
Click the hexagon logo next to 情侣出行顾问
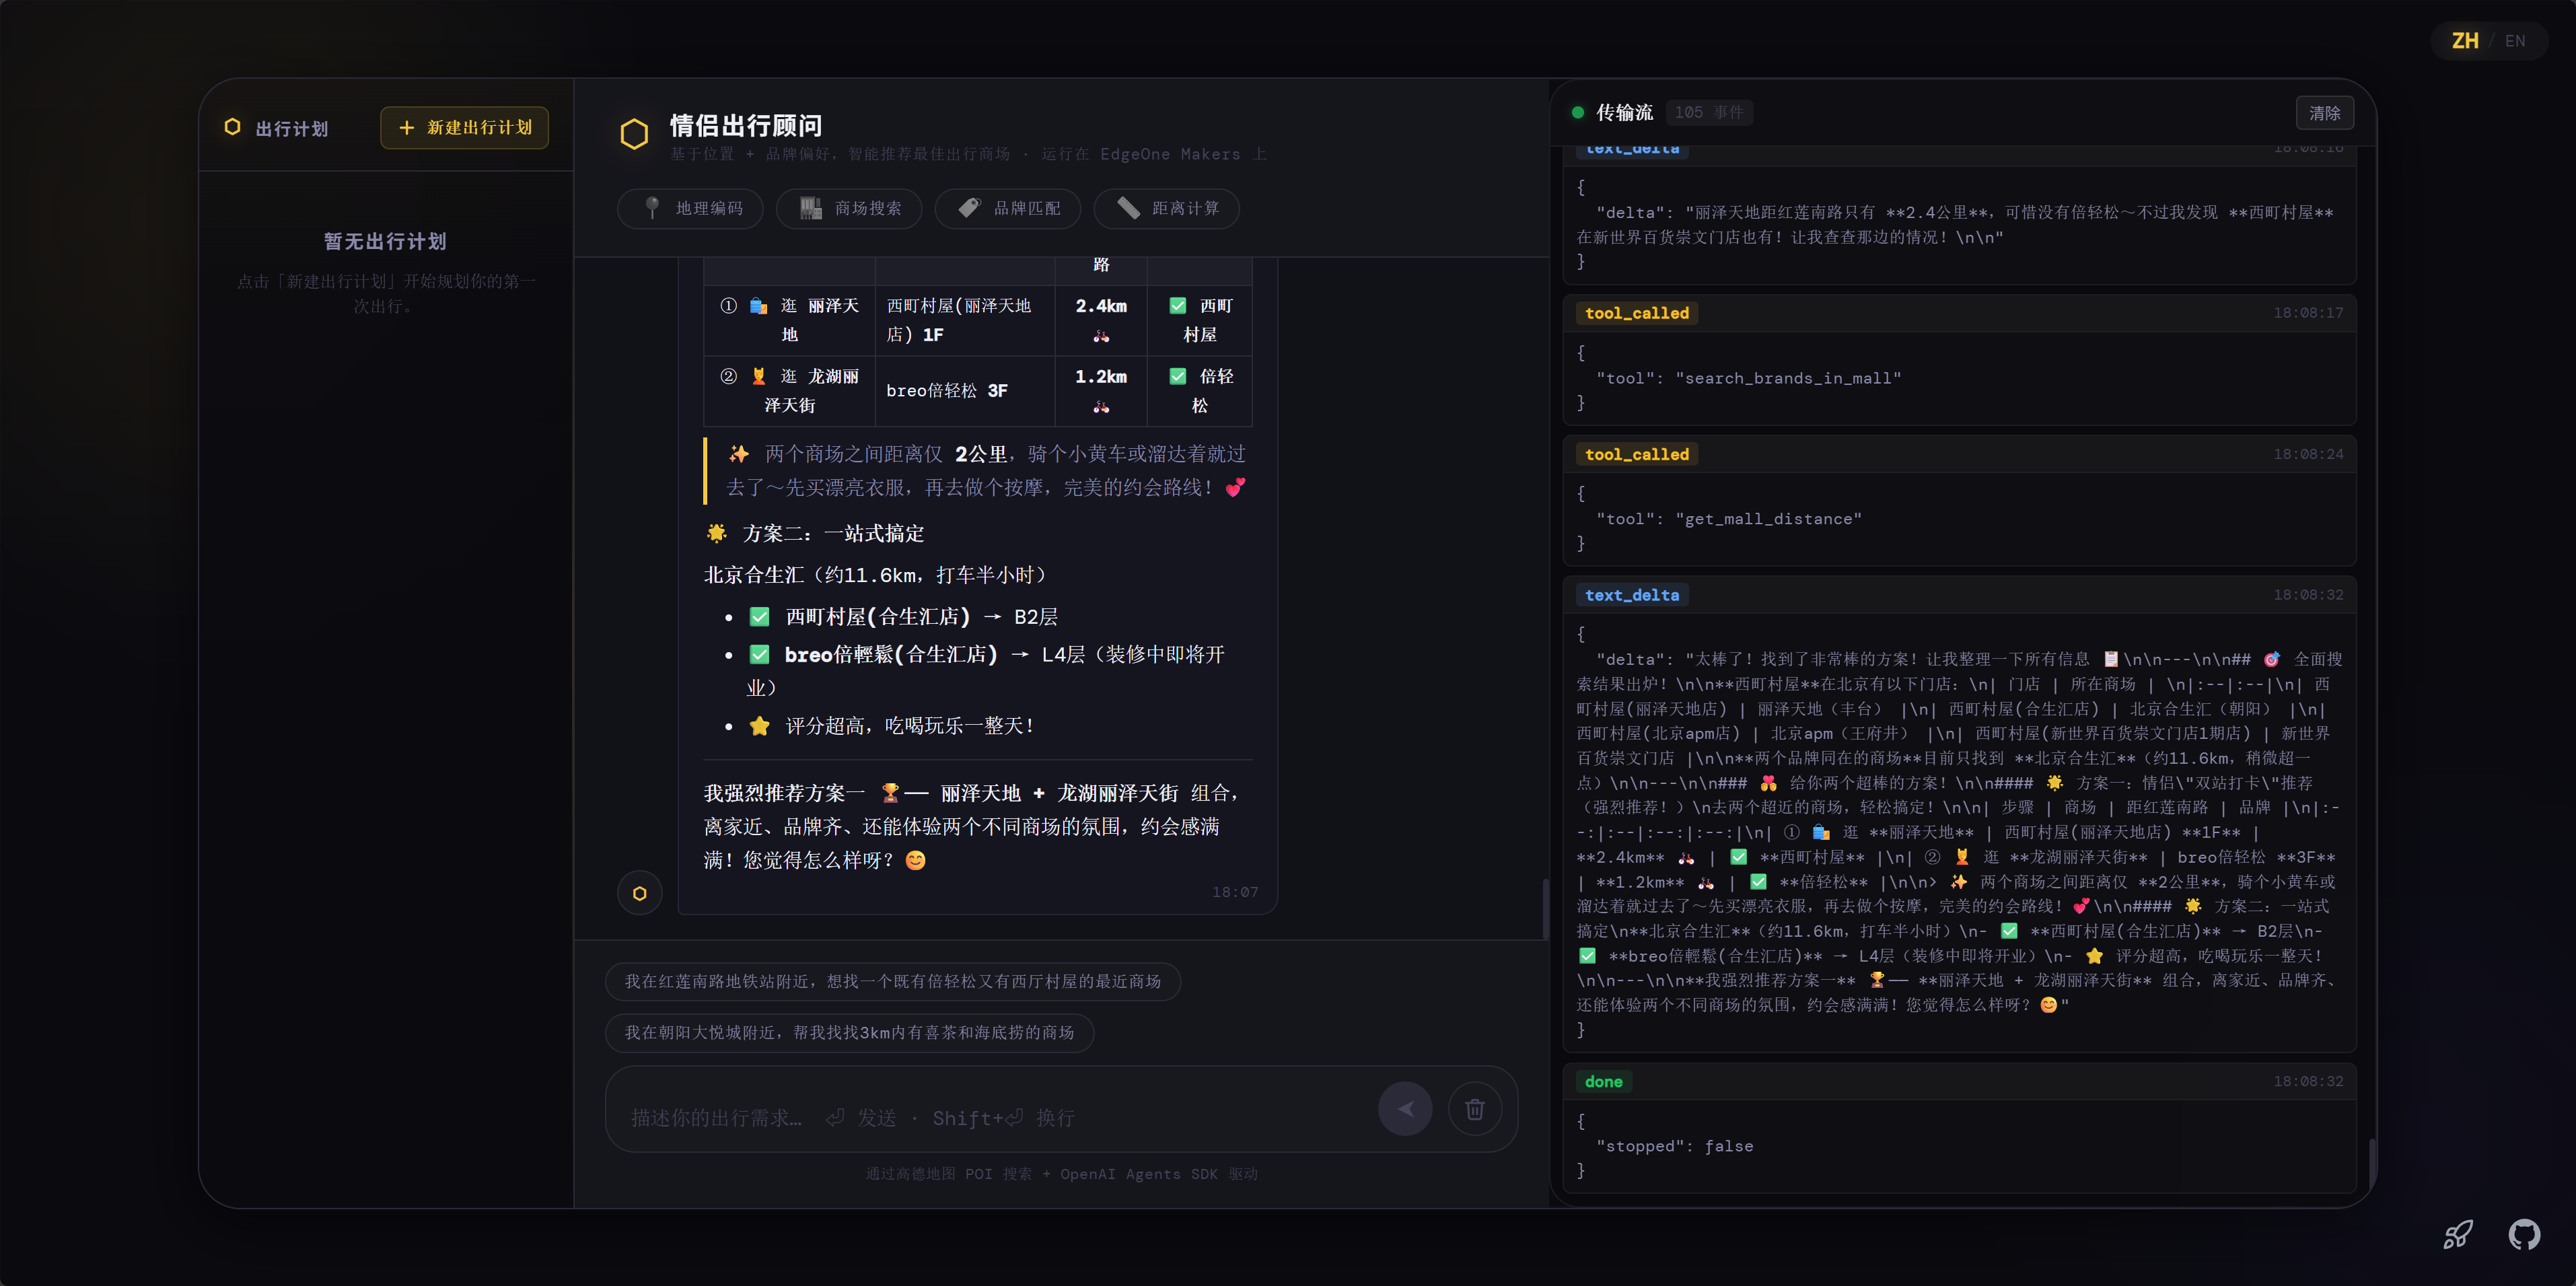(x=634, y=134)
